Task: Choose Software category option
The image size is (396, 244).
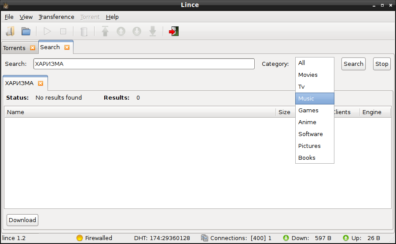Action: (315, 134)
